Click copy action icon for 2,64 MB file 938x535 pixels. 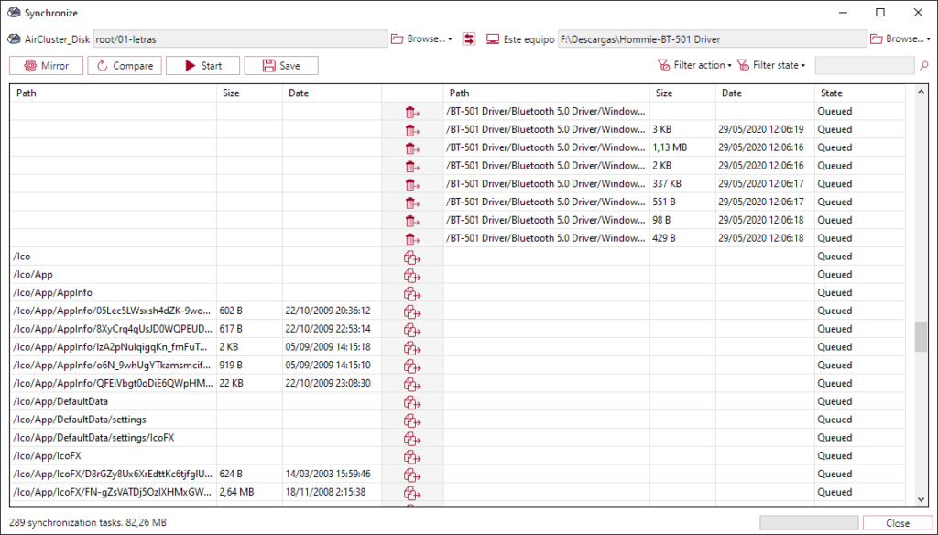pyautogui.click(x=411, y=492)
